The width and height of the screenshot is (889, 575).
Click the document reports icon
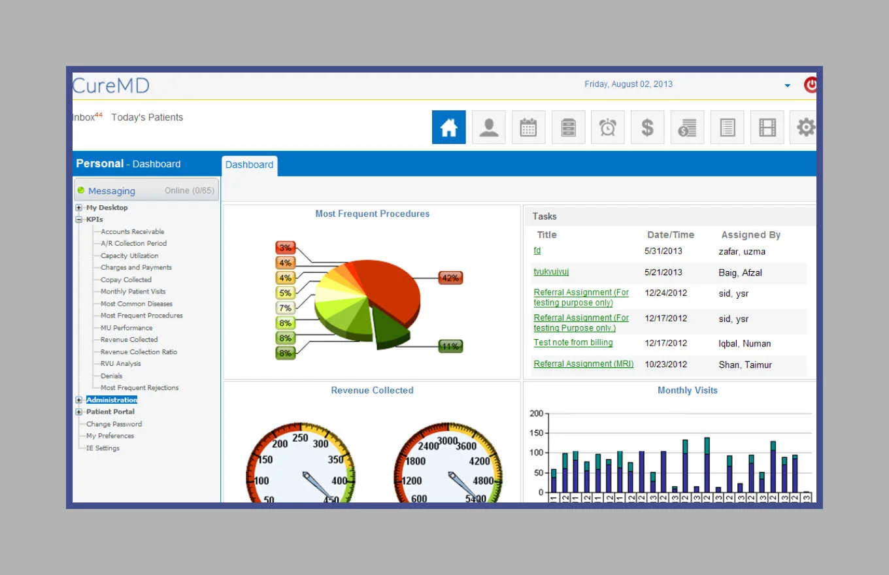[727, 127]
